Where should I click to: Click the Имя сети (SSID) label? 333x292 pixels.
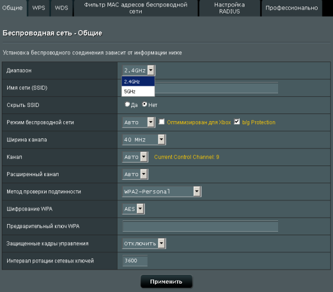click(27, 88)
